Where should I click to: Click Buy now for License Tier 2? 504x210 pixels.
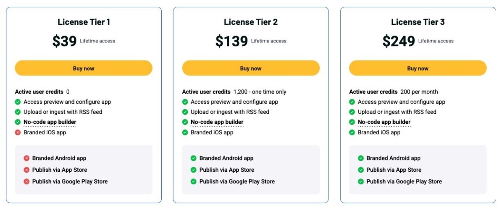pyautogui.click(x=251, y=68)
